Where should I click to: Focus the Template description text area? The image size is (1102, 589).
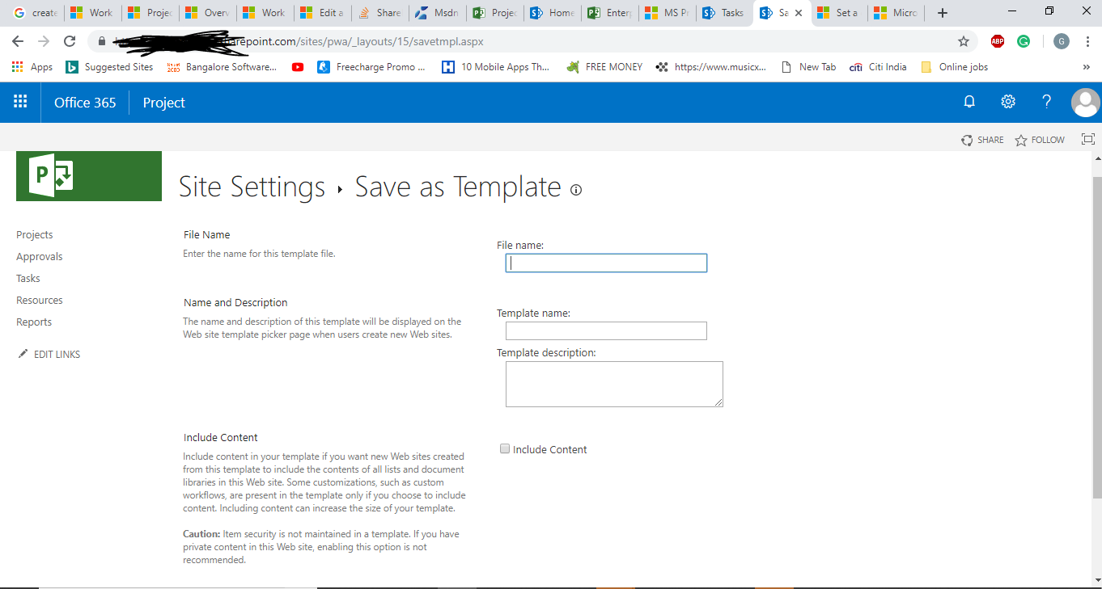(x=614, y=384)
